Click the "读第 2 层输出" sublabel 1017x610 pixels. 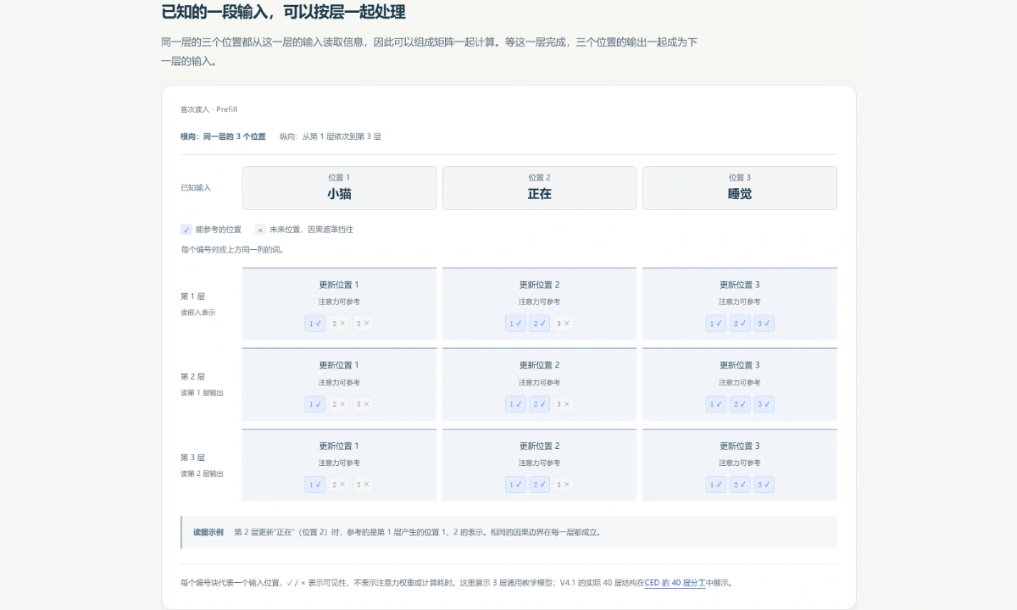click(203, 474)
